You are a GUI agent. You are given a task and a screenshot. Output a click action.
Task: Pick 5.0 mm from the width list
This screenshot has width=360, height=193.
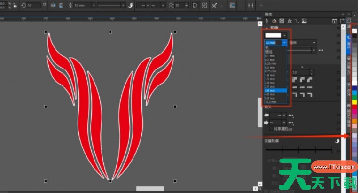pyautogui.click(x=270, y=98)
